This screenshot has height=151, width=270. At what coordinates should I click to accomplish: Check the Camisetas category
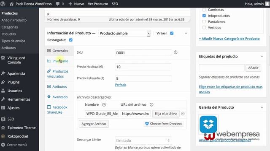click(x=204, y=10)
